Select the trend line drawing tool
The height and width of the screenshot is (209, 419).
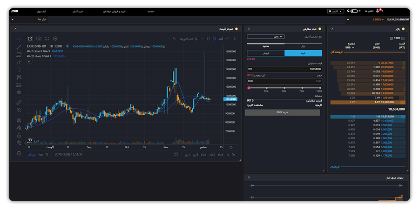(x=19, y=47)
